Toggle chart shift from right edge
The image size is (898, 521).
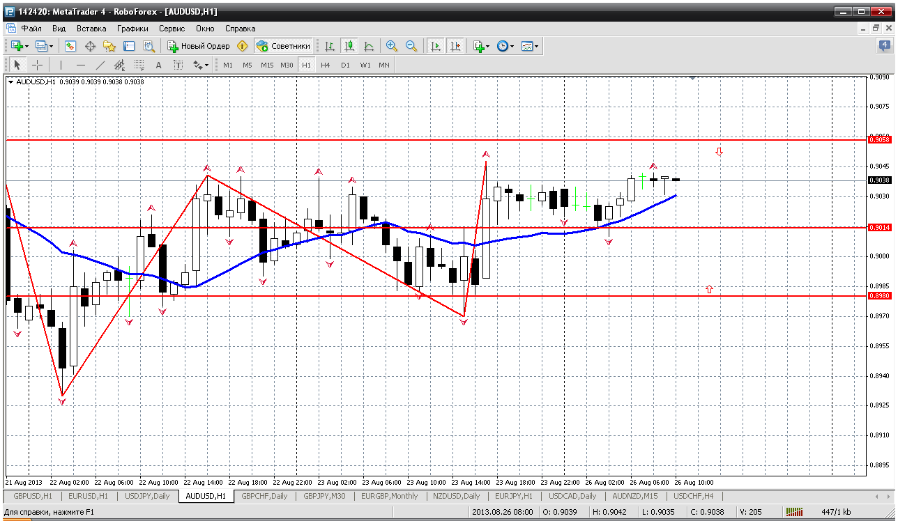[455, 46]
